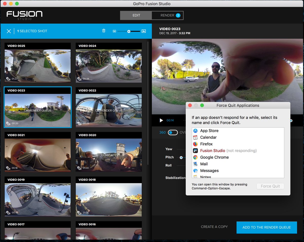304x242 pixels.
Task: Select Calendar in Force Quit list
Action: tap(238, 137)
